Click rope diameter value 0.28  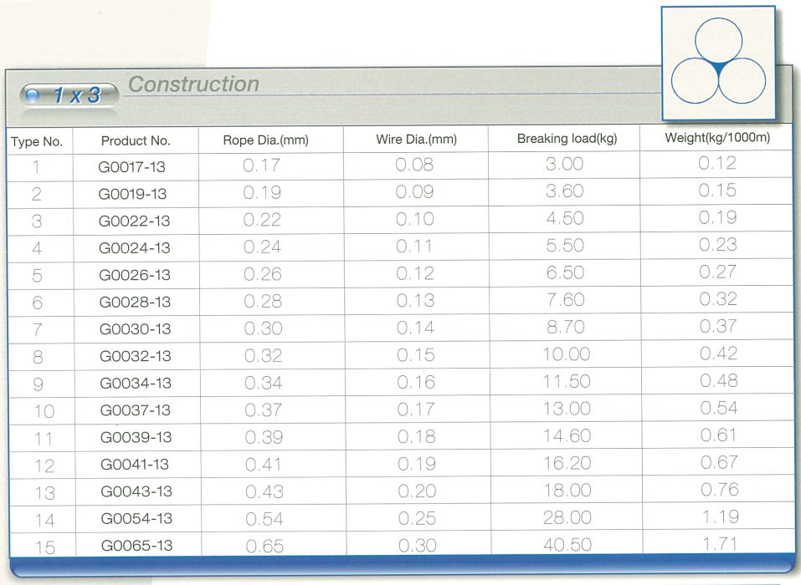(263, 302)
